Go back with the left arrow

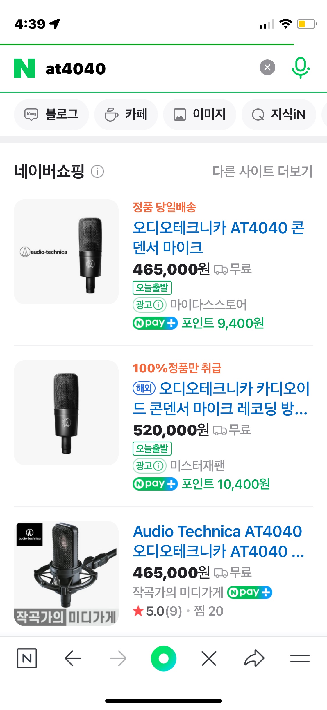coord(73,658)
